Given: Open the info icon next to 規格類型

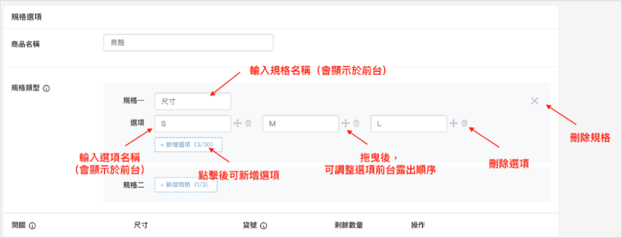Looking at the screenshot, I should tap(46, 89).
